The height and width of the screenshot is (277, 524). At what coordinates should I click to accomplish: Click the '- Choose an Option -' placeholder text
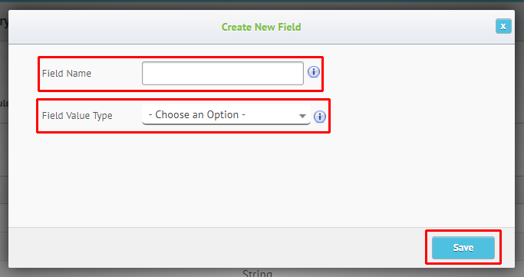(197, 114)
